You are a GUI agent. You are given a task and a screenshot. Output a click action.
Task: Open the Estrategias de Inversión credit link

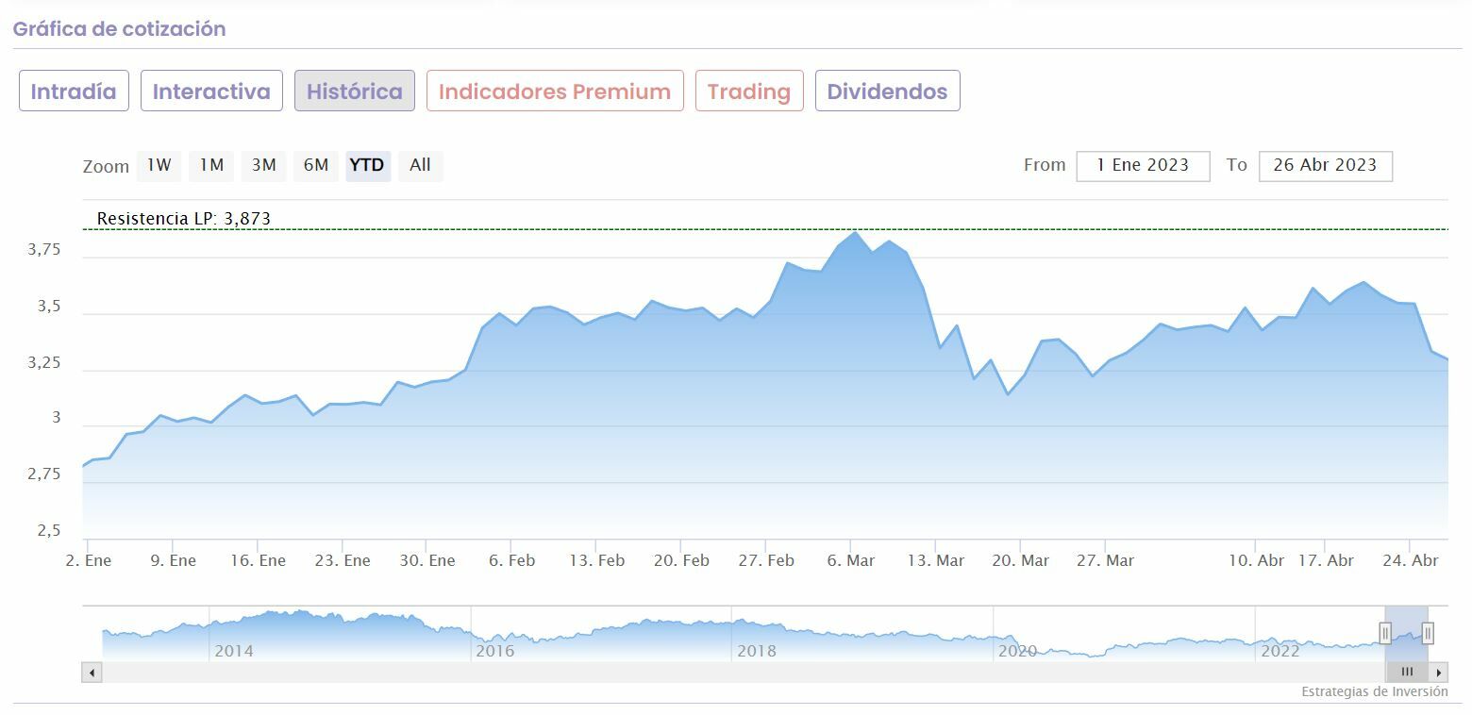point(1374,691)
